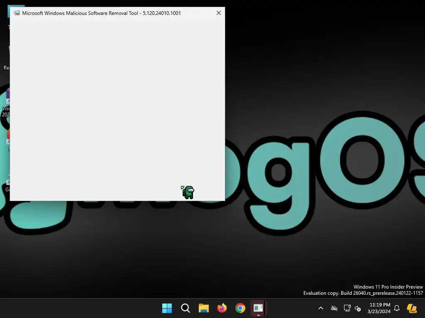Image resolution: width=425 pixels, height=318 pixels.
Task: Launch Copilot PRE from the taskbar corner
Action: 412,308
